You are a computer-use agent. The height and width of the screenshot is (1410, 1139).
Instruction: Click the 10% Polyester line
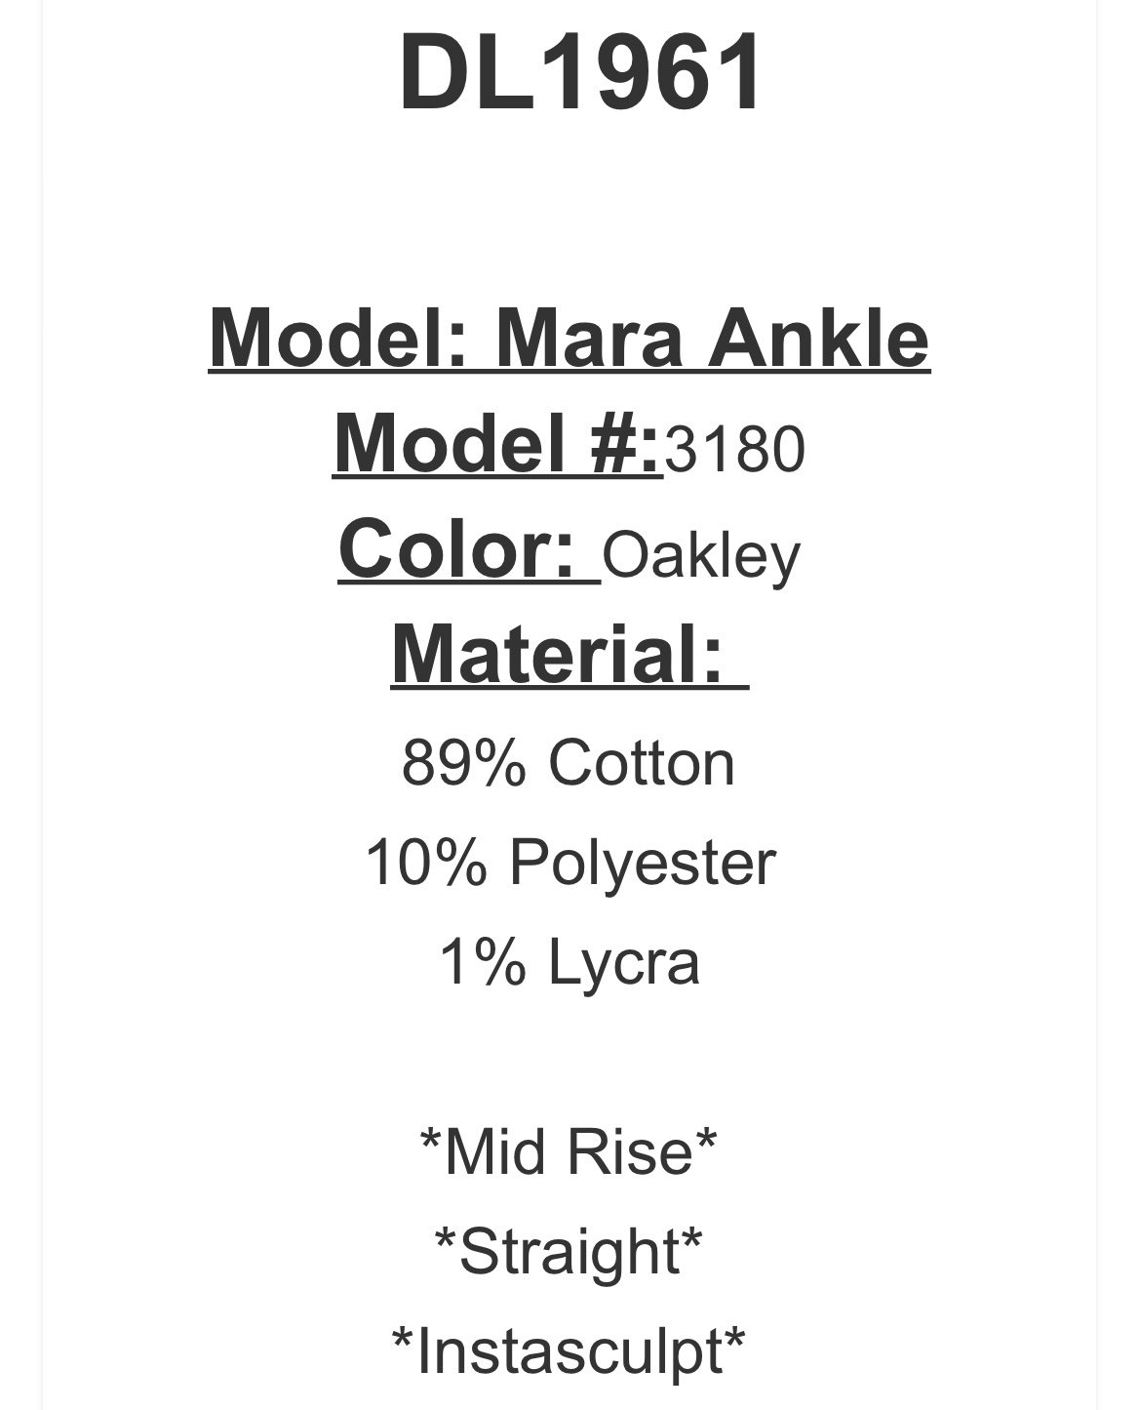click(x=570, y=863)
